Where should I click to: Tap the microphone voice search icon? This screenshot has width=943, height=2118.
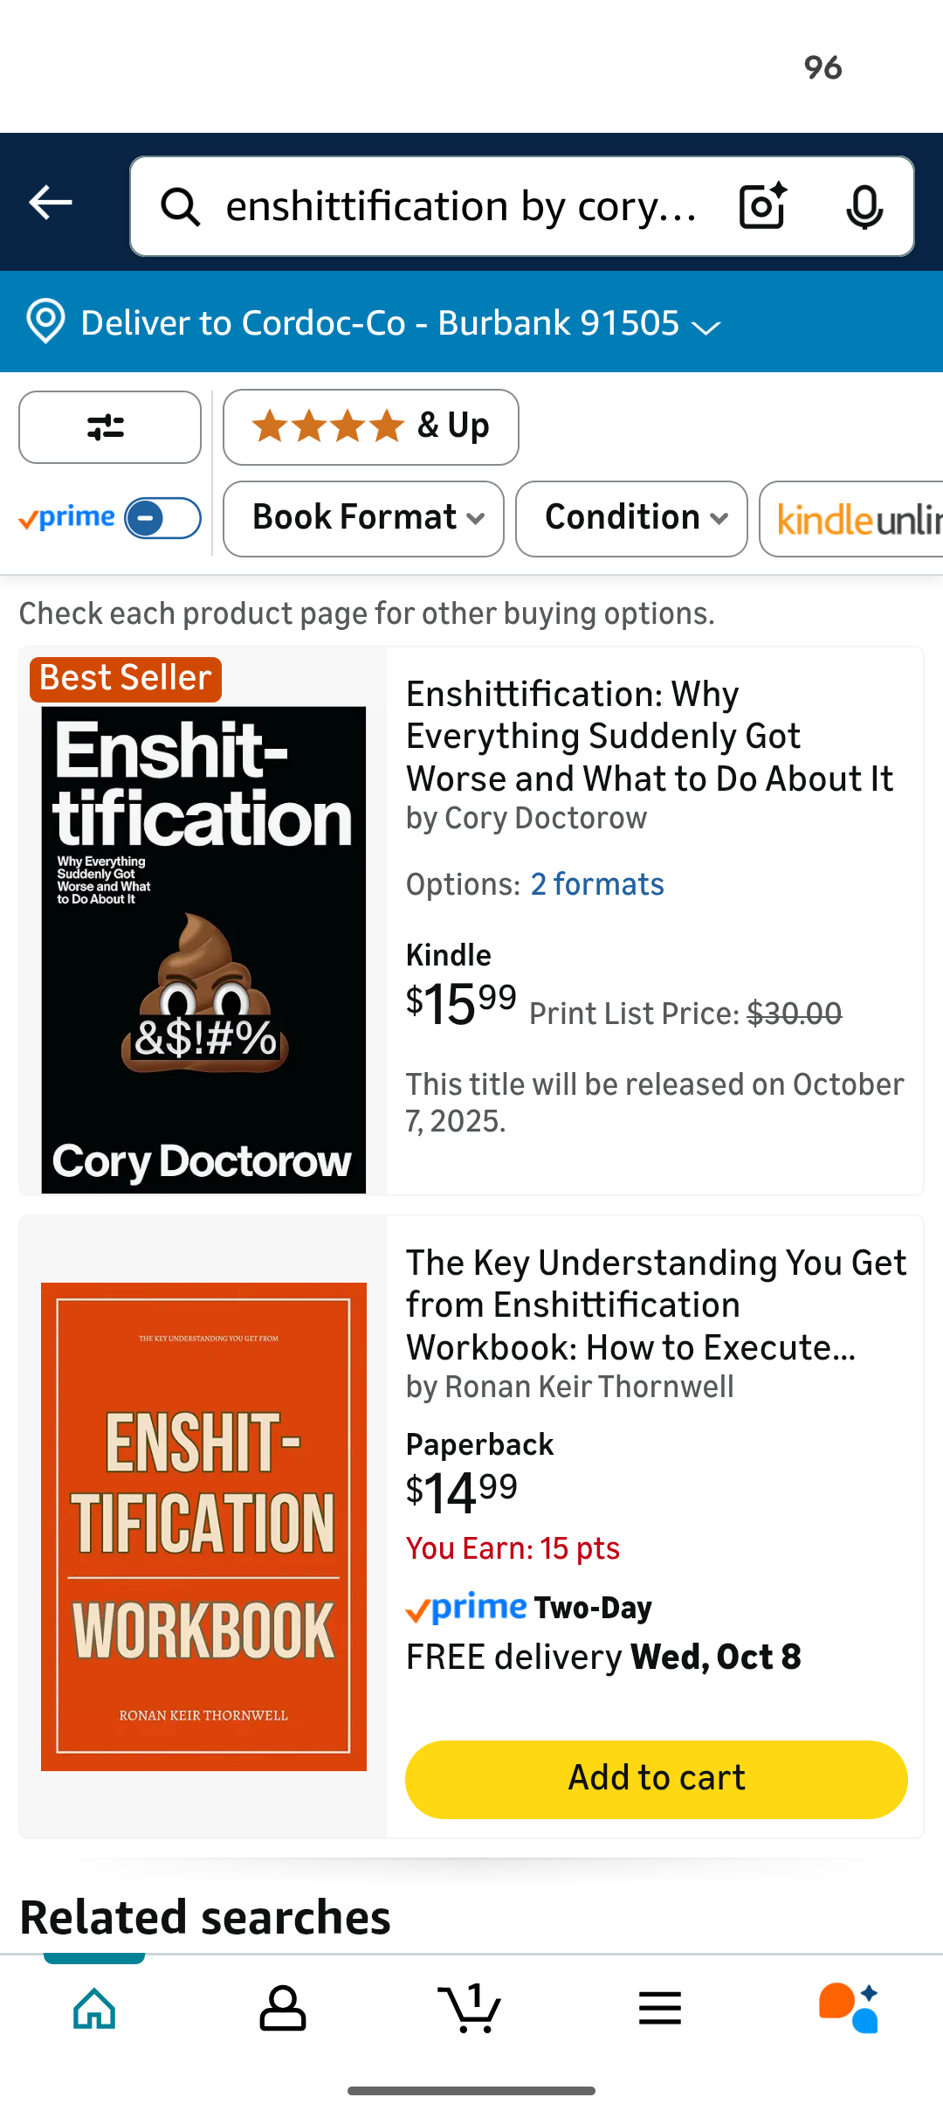(x=864, y=207)
